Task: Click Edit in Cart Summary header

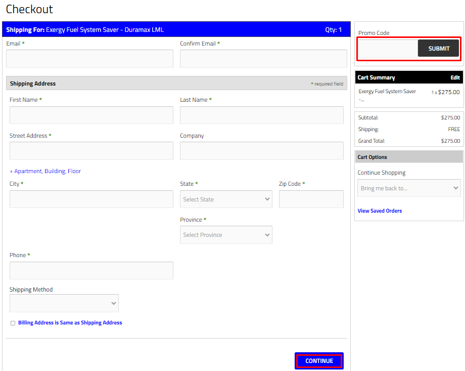Action: 455,77
